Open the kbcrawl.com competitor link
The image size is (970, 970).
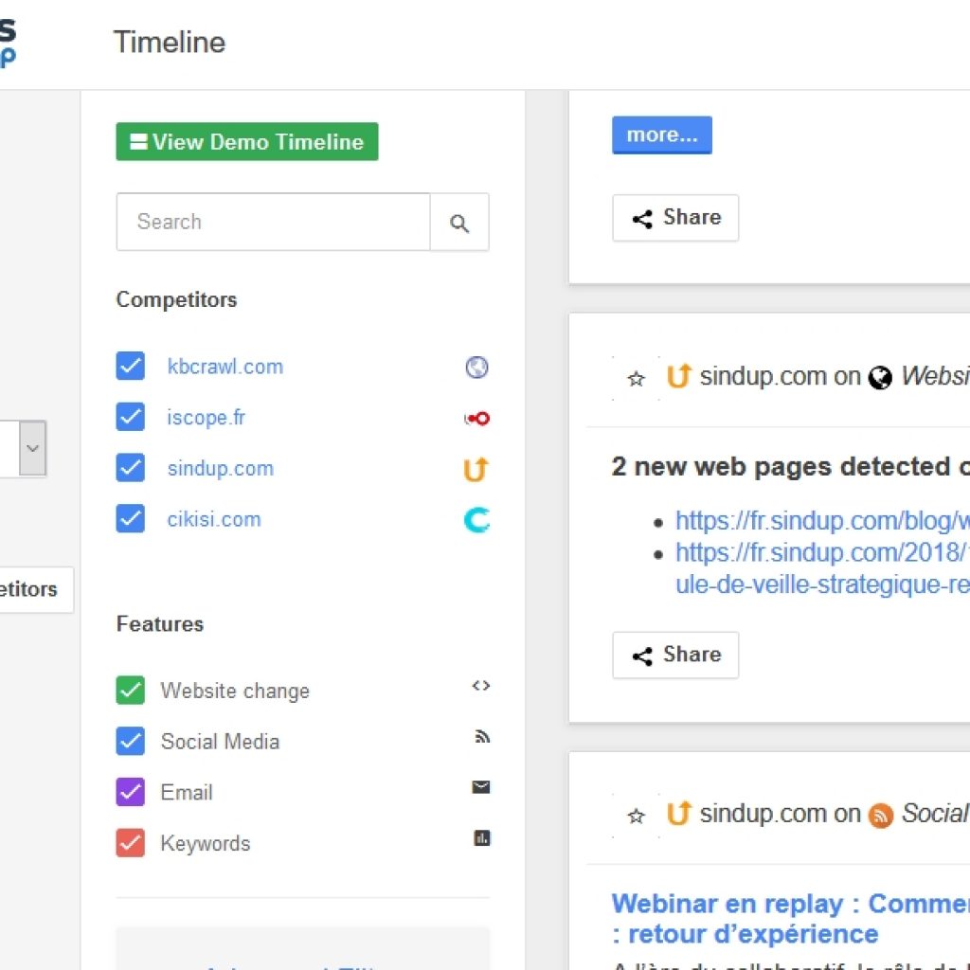[x=225, y=367]
